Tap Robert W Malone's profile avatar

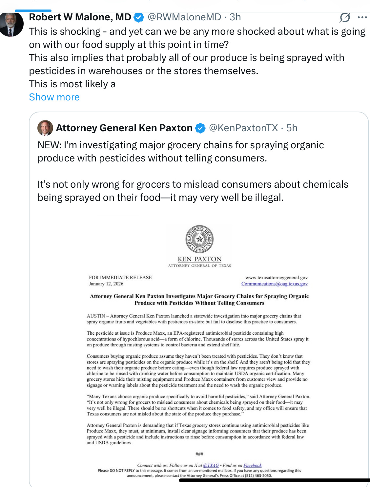[11, 25]
